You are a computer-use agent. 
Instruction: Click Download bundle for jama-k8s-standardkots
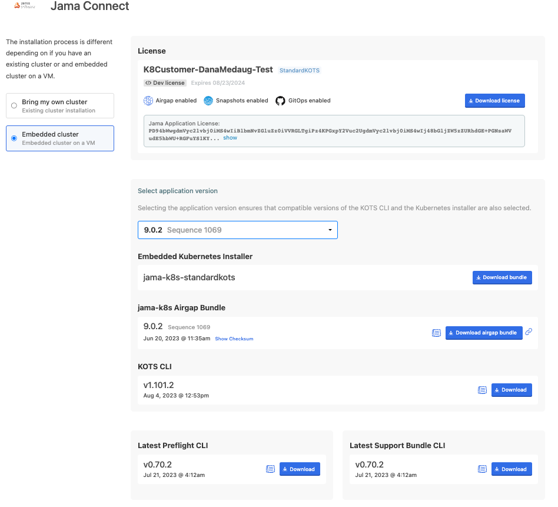(502, 277)
